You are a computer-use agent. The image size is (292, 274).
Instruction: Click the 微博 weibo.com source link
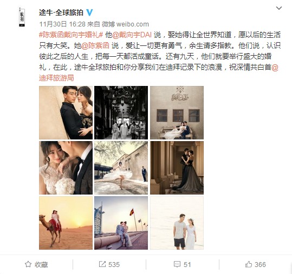pyautogui.click(x=125, y=24)
